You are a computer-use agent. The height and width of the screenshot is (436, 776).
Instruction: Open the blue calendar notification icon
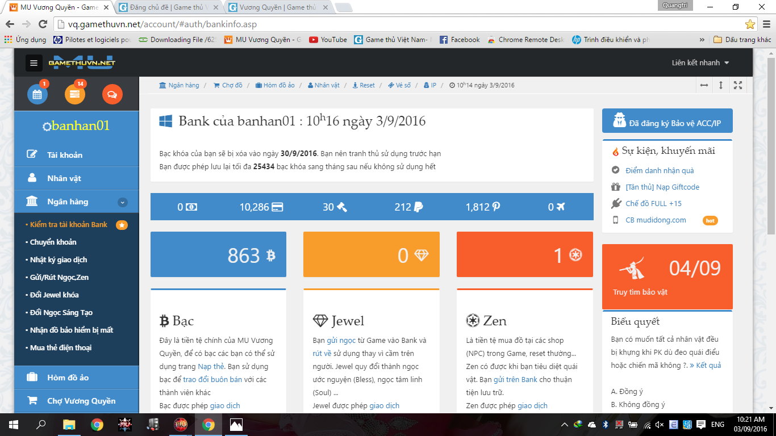(x=37, y=94)
